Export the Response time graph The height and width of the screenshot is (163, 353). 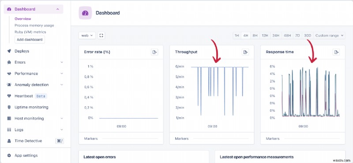click(x=336, y=52)
